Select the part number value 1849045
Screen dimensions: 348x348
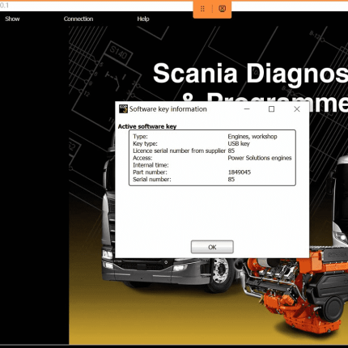click(x=240, y=172)
